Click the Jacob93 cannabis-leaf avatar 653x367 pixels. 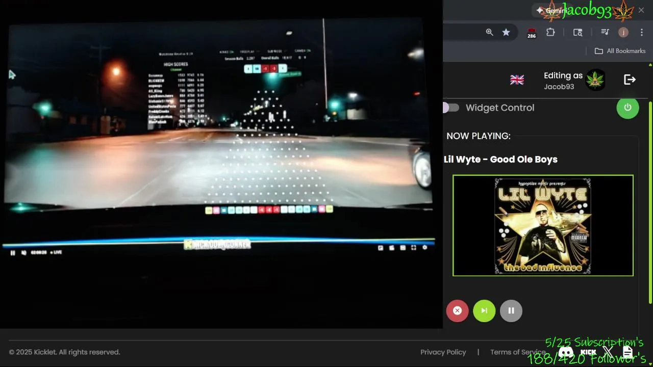[595, 80]
